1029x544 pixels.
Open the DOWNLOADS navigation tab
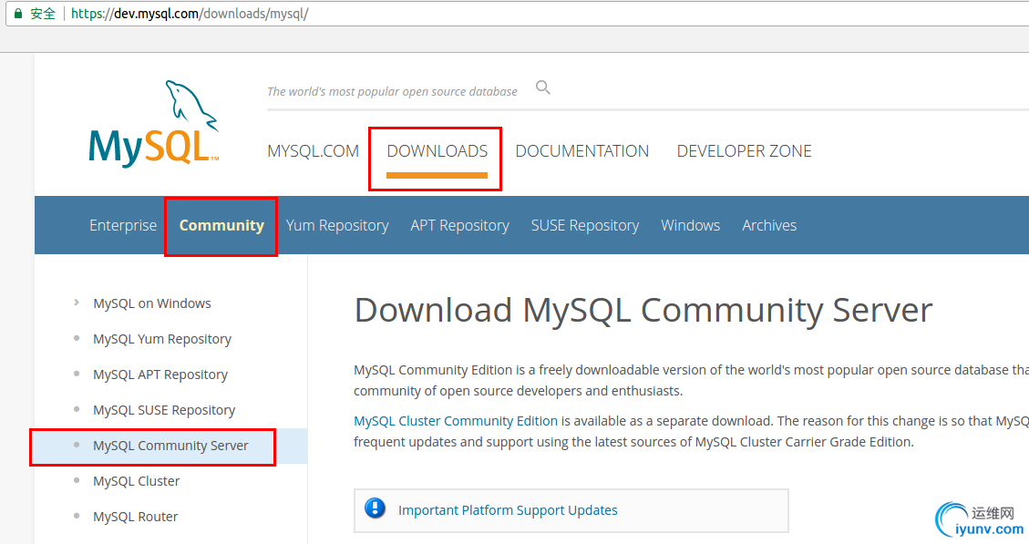437,151
